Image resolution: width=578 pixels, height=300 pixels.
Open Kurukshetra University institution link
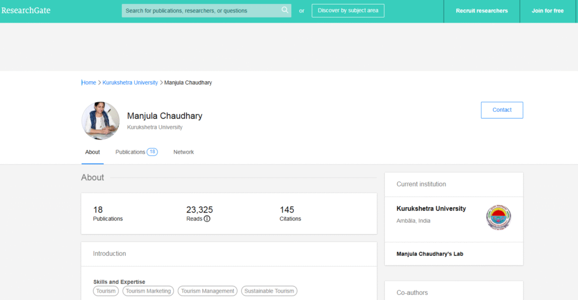[x=431, y=208]
